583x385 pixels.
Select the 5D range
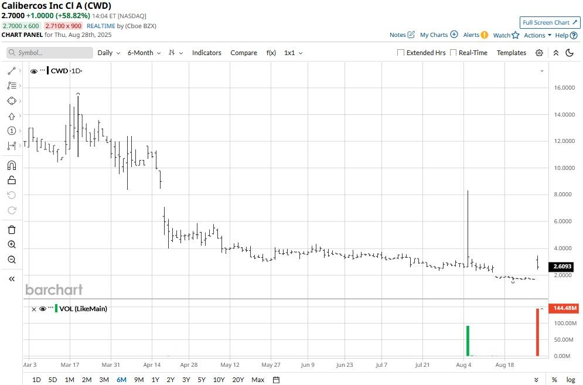[x=52, y=380]
